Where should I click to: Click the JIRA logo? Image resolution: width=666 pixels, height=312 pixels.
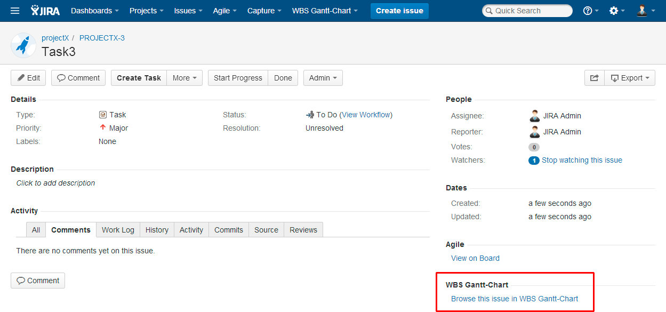coord(45,11)
